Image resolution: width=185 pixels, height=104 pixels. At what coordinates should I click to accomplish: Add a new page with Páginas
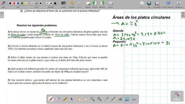pos(88,3)
